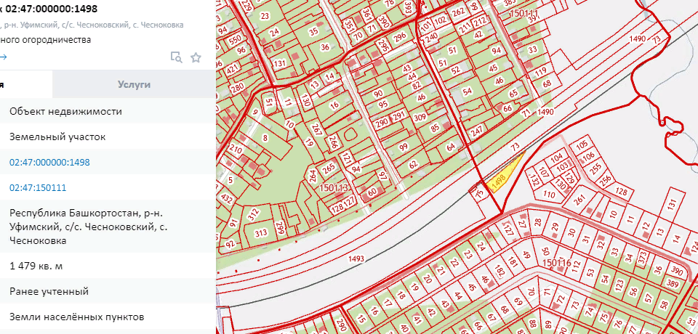This screenshot has height=334, width=698.
Task: Click parcel 99 on the map
Action: (x=404, y=147)
